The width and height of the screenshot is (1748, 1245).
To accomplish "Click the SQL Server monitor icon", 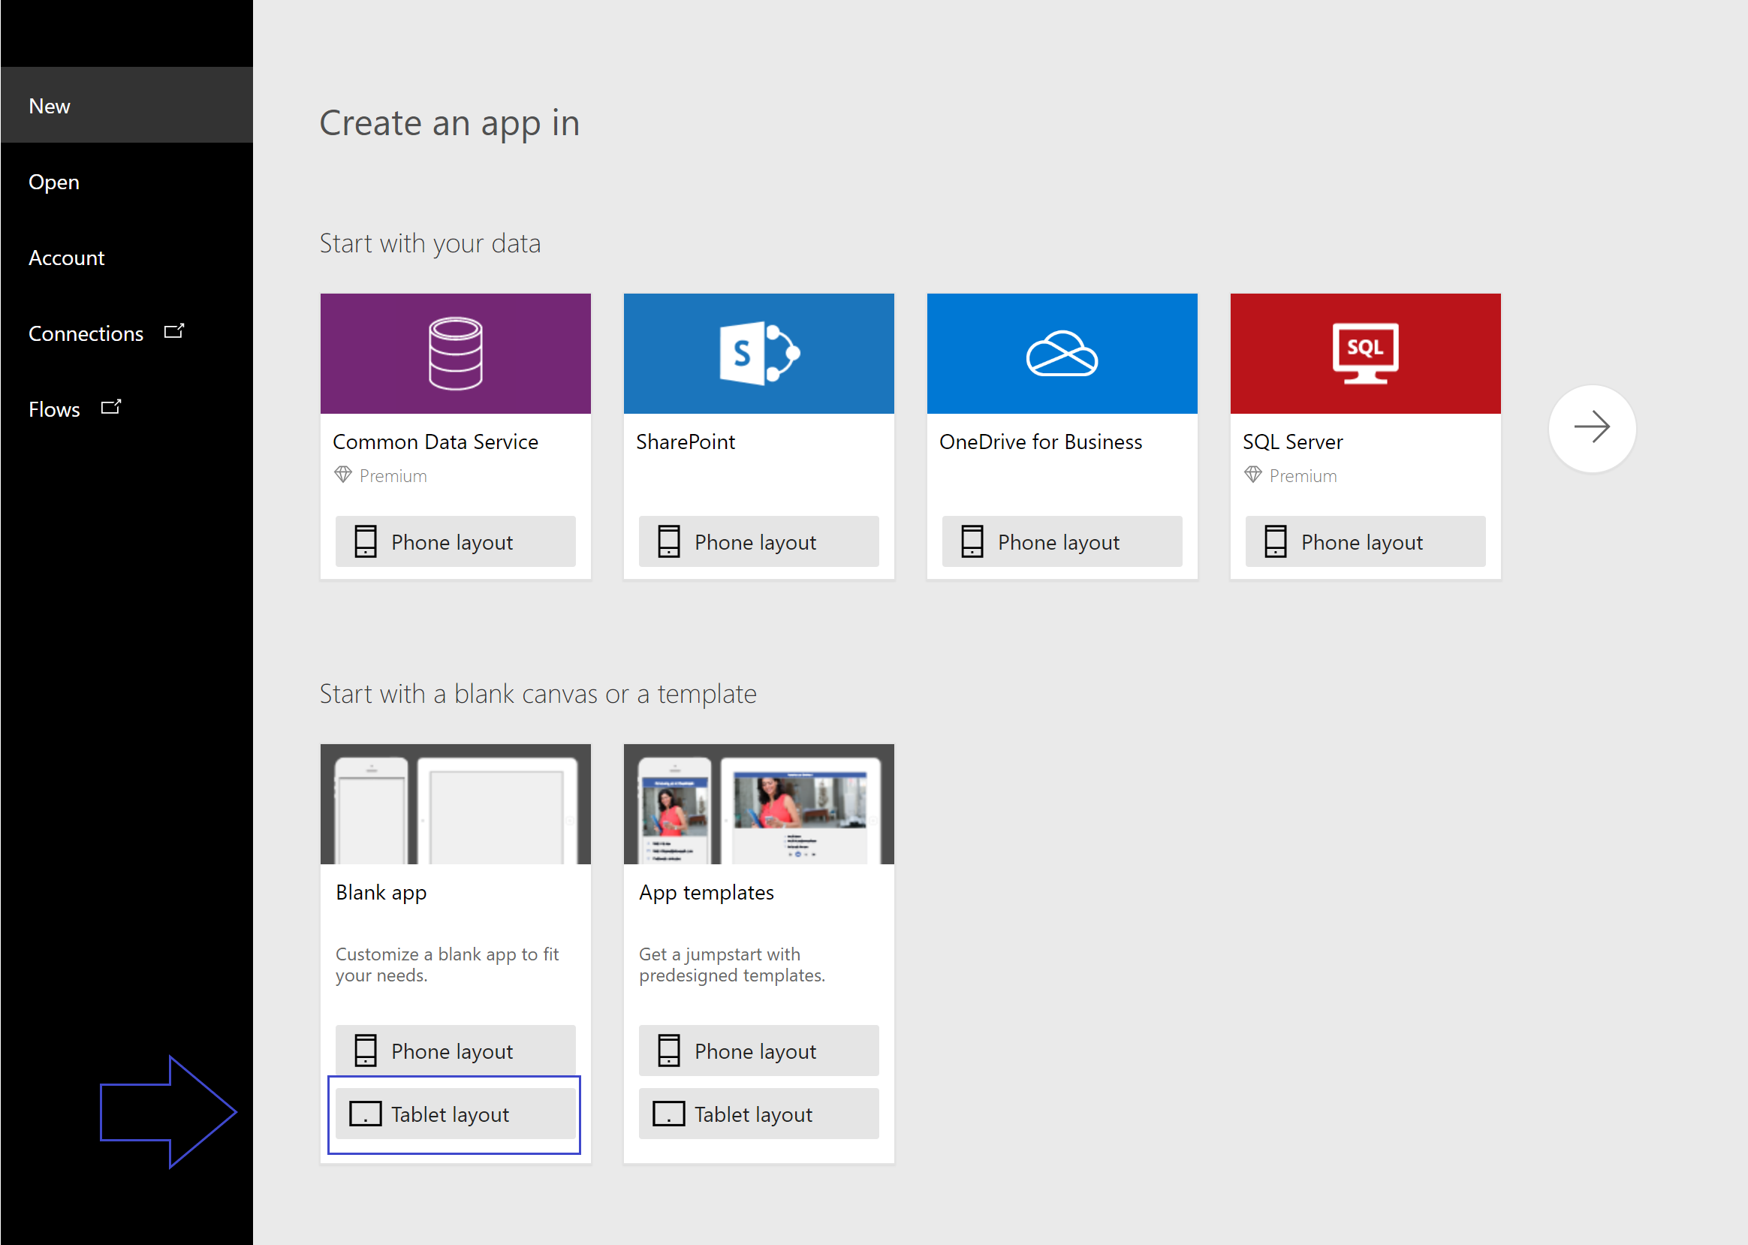I will click(x=1364, y=353).
